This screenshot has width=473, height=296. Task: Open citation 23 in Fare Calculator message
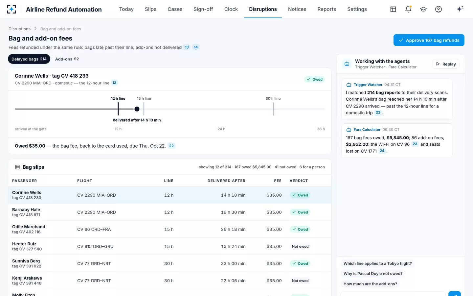tap(415, 144)
